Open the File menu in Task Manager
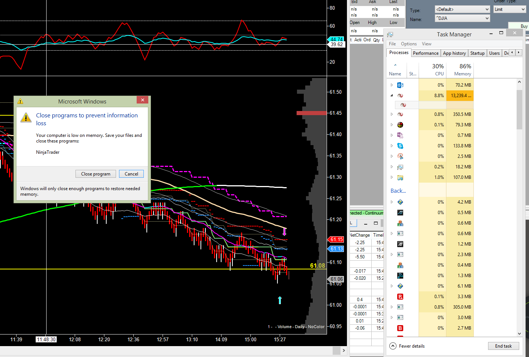 pos(392,44)
